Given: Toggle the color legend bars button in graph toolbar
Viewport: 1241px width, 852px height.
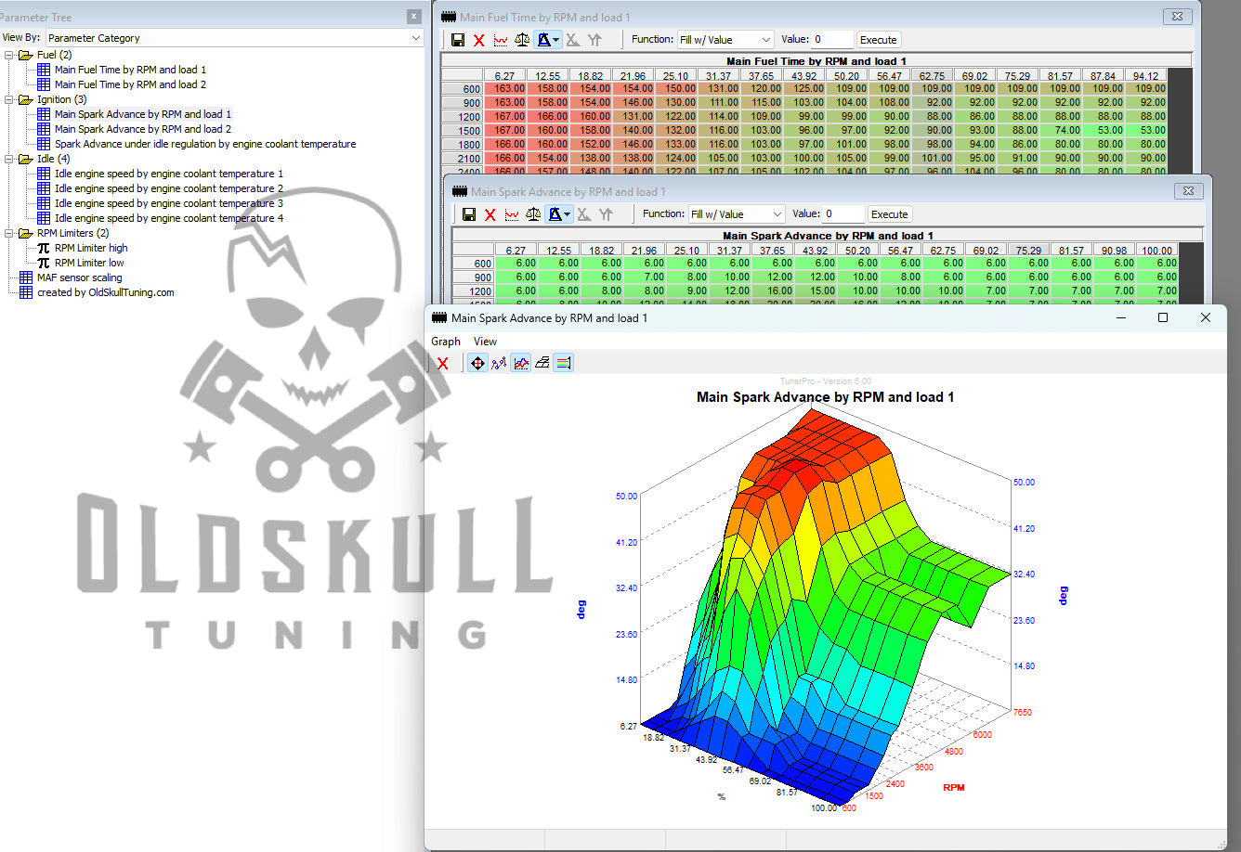Looking at the screenshot, I should (x=564, y=363).
